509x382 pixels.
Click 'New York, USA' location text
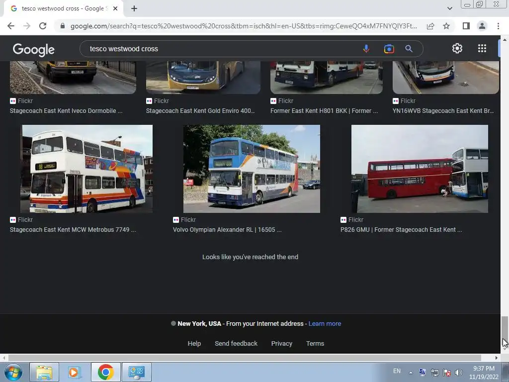[x=199, y=323]
